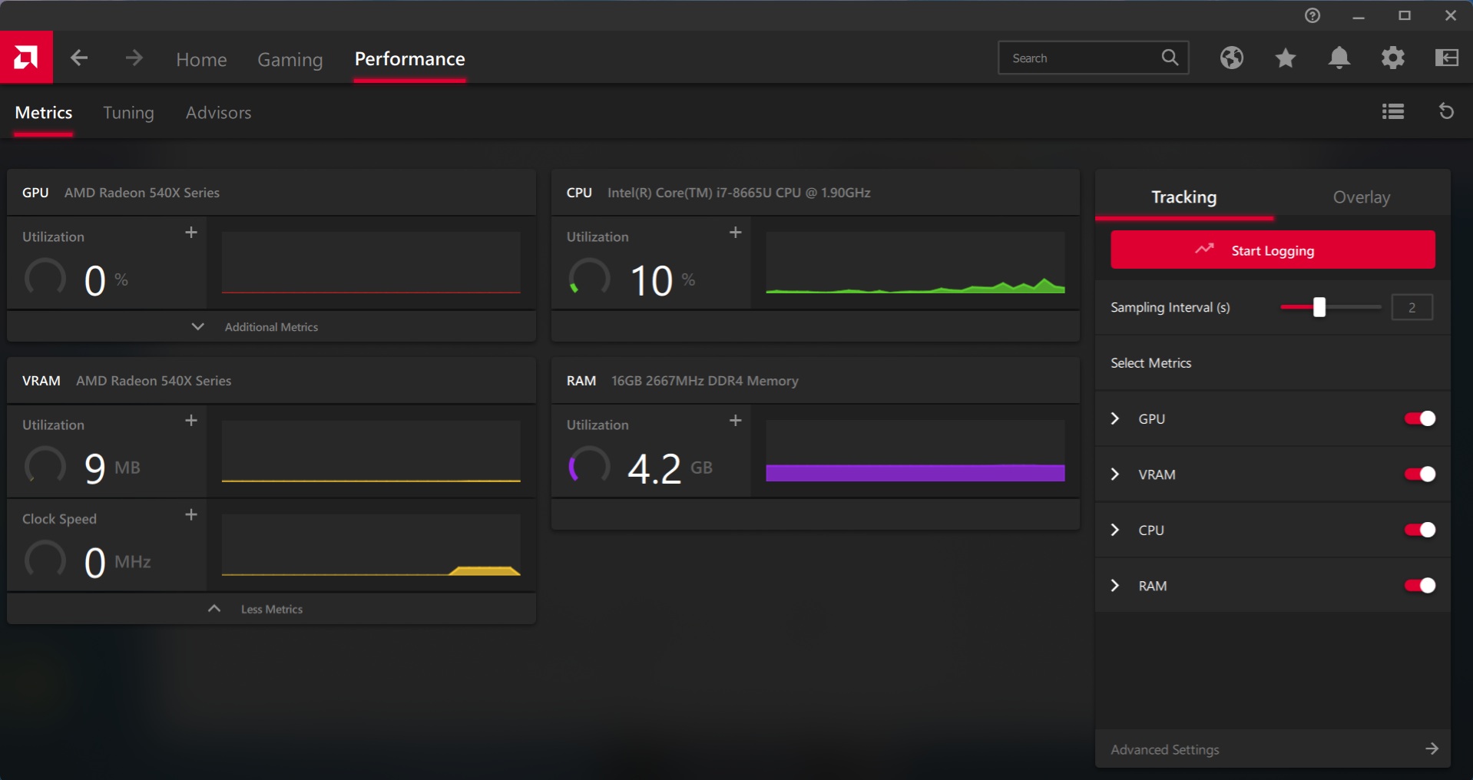This screenshot has height=780, width=1473.
Task: Switch to list view icon
Action: tap(1393, 112)
